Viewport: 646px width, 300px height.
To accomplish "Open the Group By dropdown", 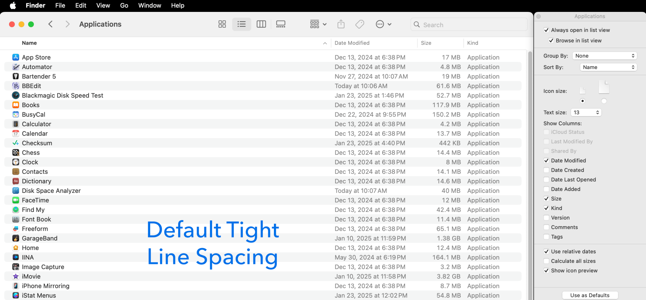I will point(605,56).
